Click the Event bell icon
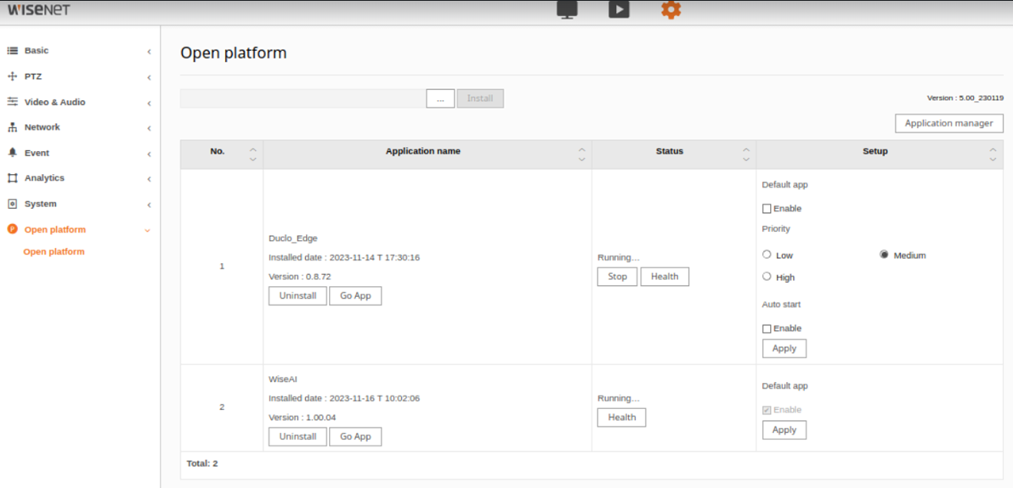The image size is (1013, 488). tap(12, 153)
